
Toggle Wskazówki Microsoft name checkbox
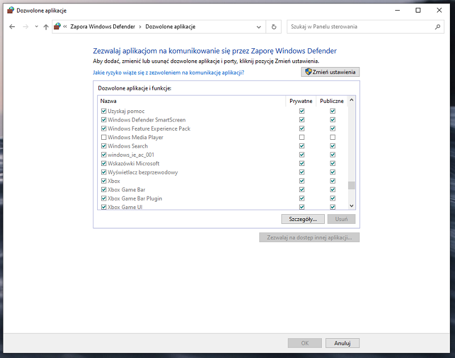104,164
